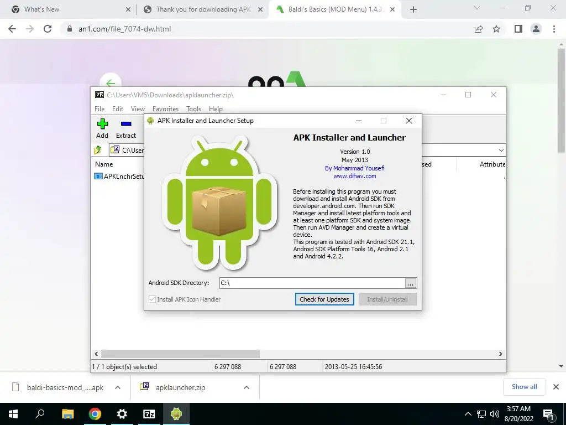Close the Baldi's Basics tab
Screen dimensions: 566x425
[392, 9]
